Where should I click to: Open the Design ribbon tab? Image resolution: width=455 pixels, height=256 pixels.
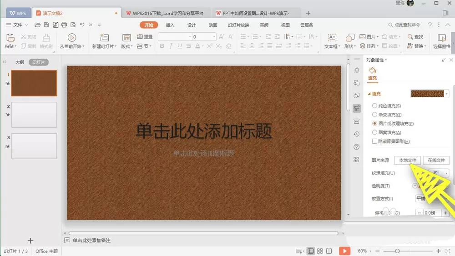[x=192, y=25]
